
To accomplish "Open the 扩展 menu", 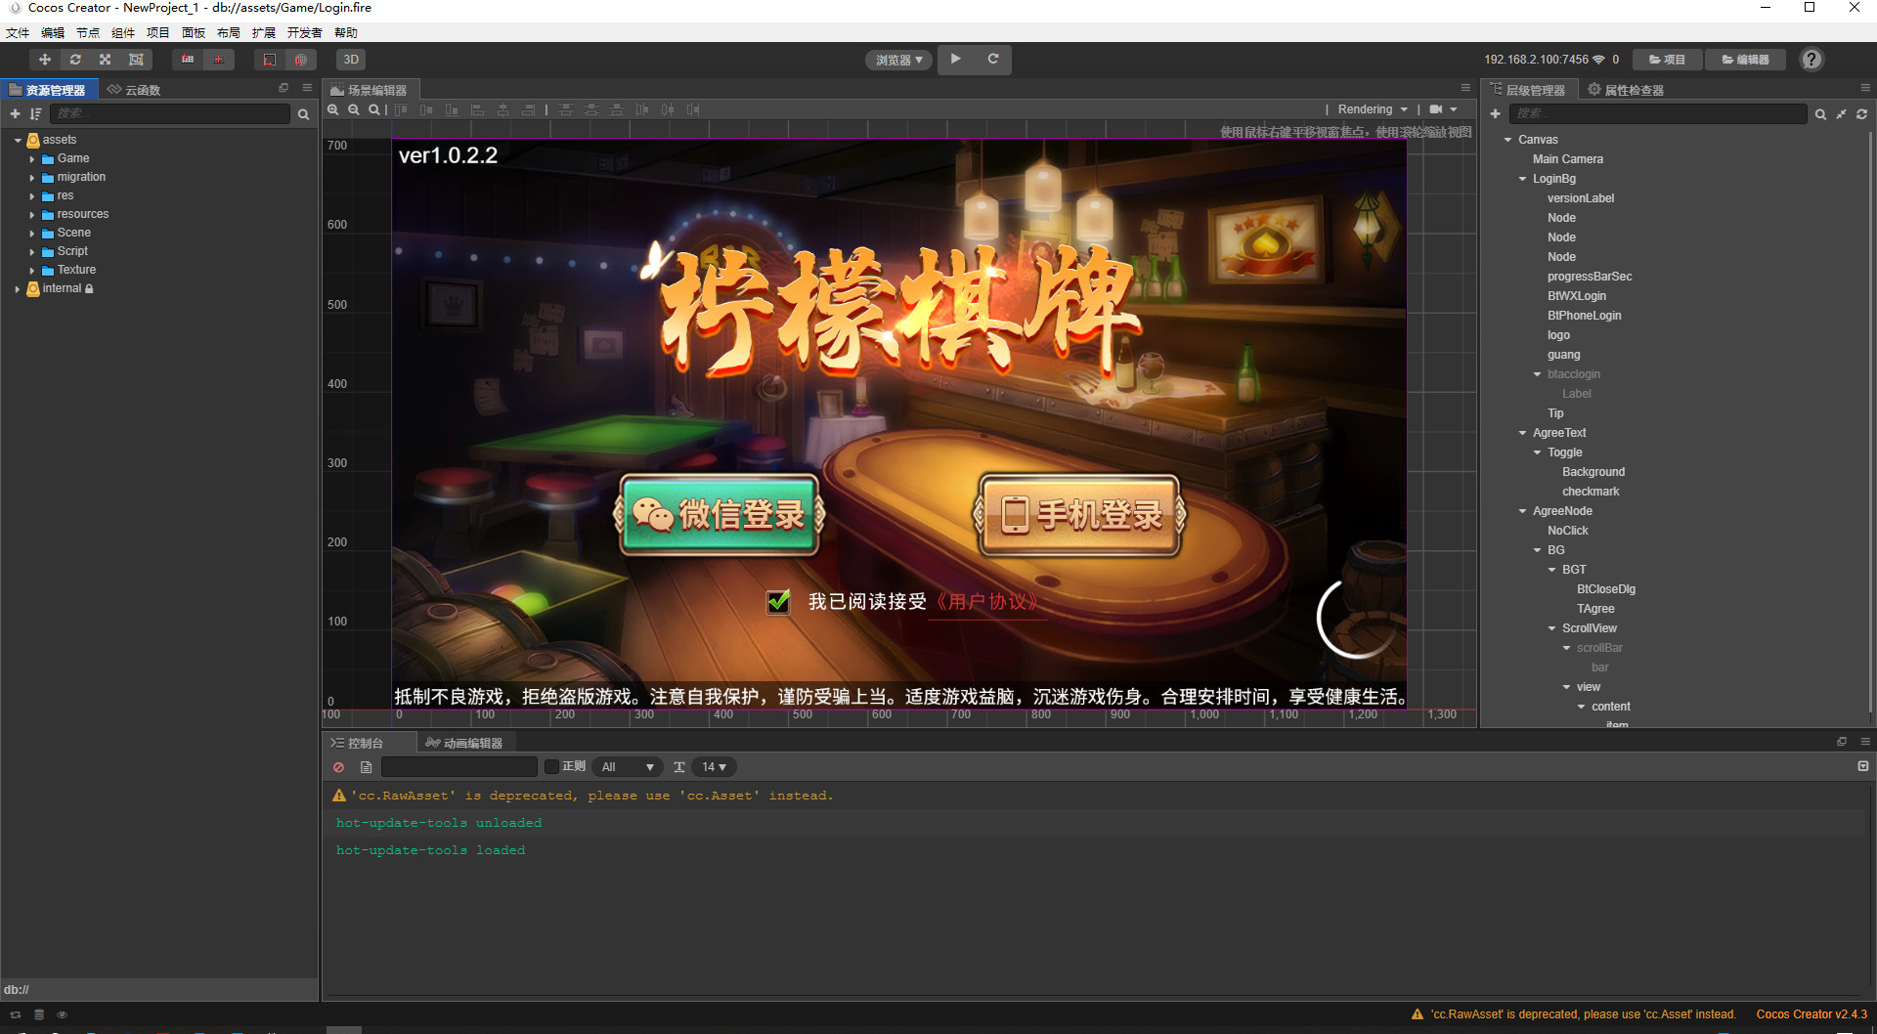I will point(264,32).
